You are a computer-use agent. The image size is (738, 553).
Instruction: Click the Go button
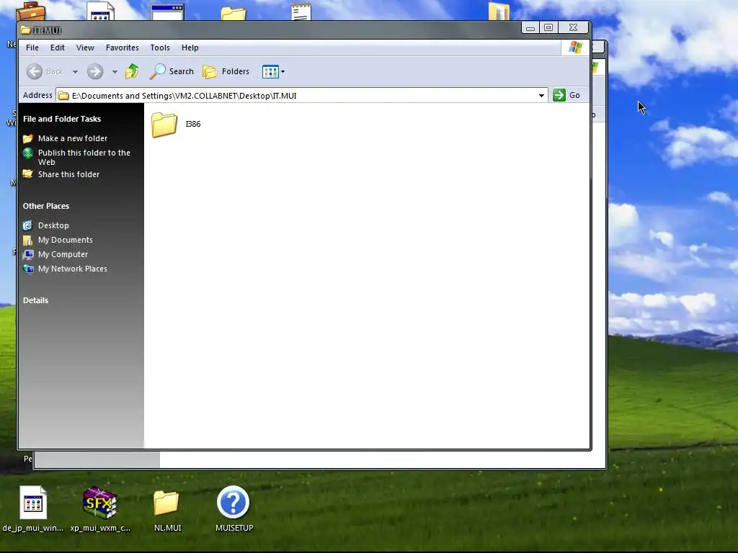566,95
